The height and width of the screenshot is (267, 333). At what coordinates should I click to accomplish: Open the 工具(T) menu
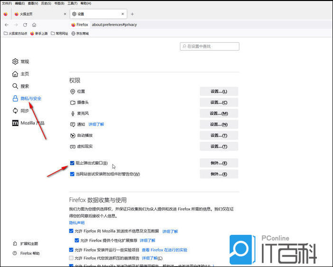pyautogui.click(x=73, y=3)
